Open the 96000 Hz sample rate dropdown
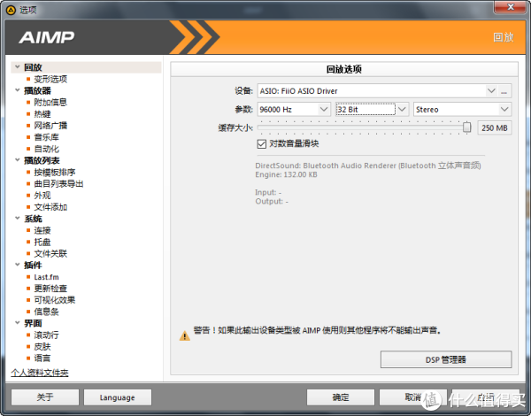 click(x=294, y=110)
